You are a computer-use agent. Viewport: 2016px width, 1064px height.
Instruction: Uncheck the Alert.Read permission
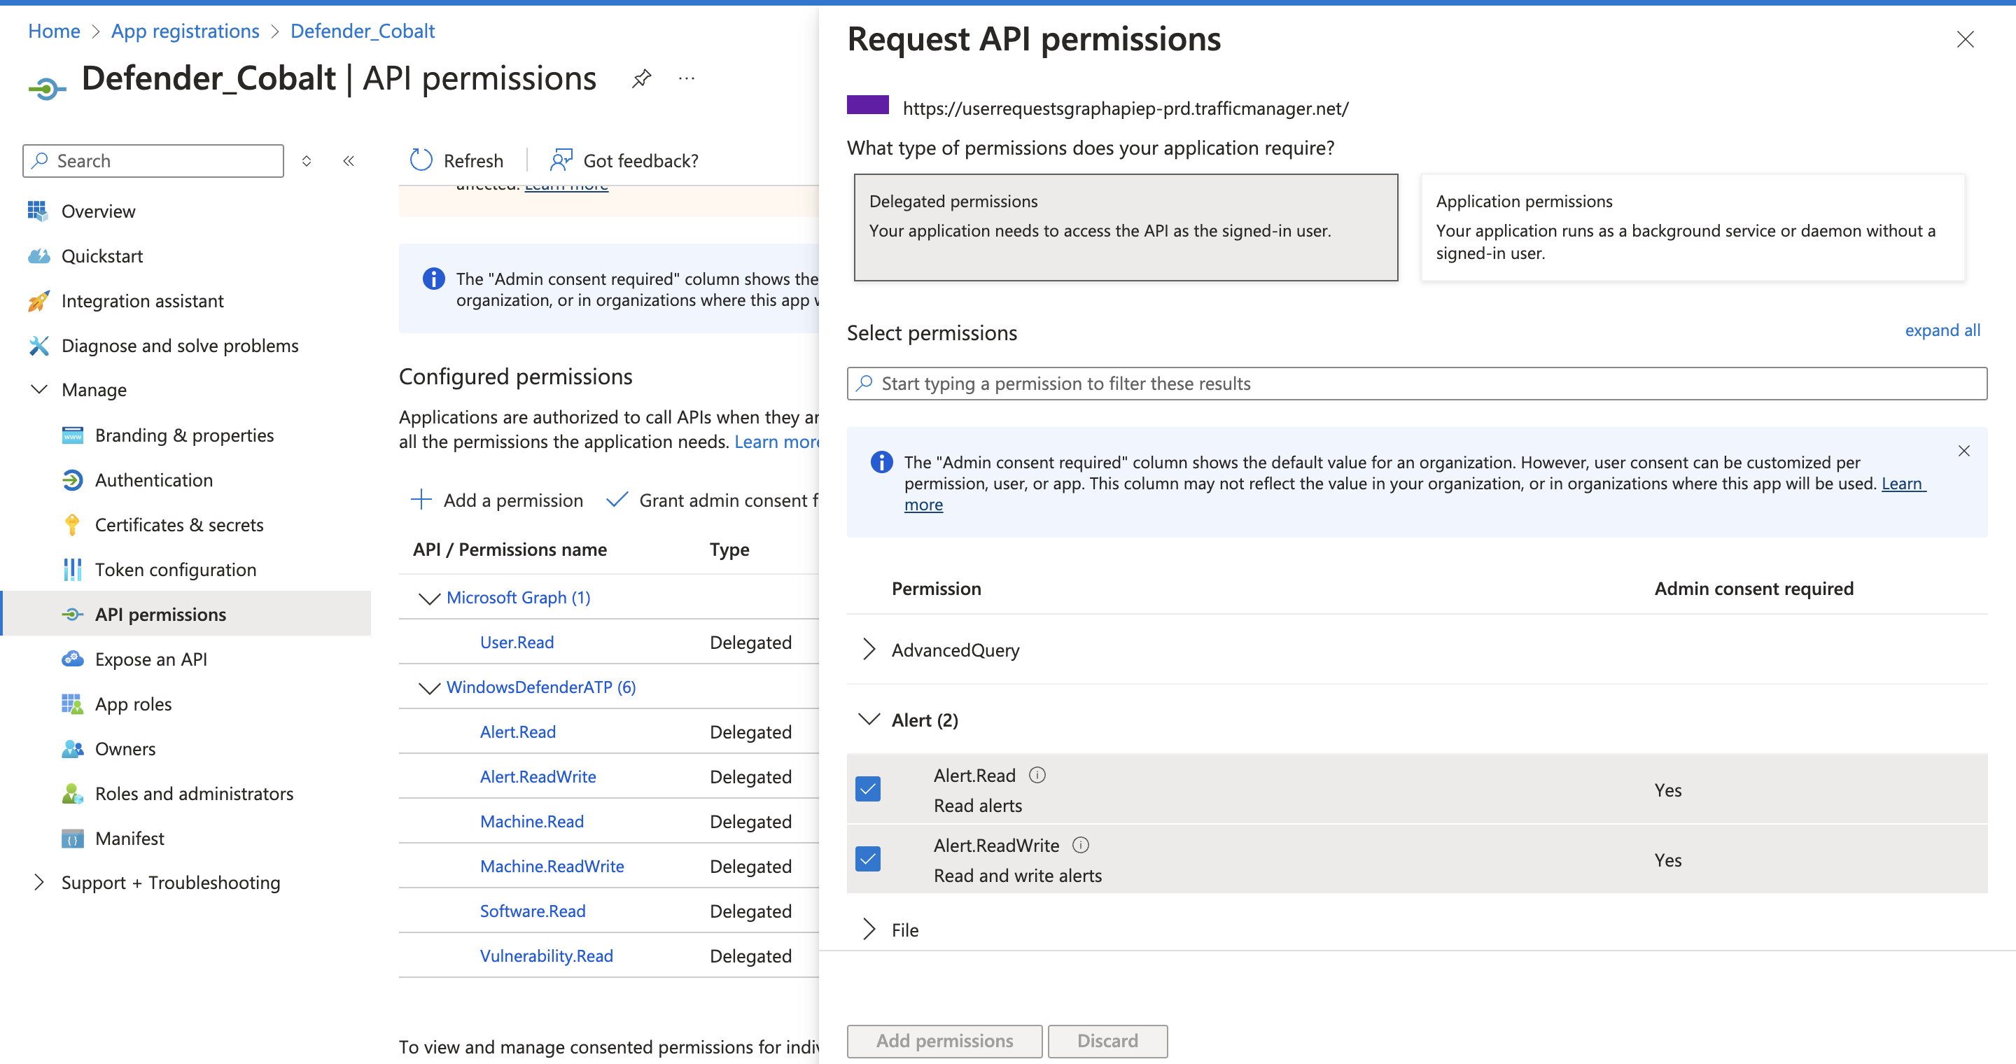868,790
